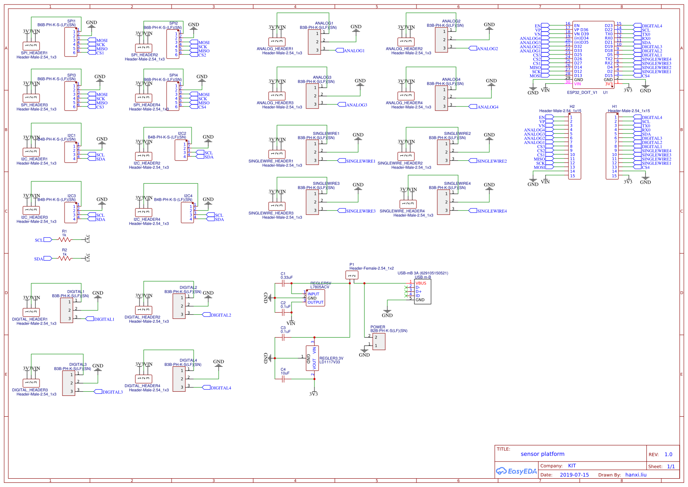Select the USB m-B connector symbol
Image resolution: width=688 pixels, height=487 pixels.
(x=422, y=291)
